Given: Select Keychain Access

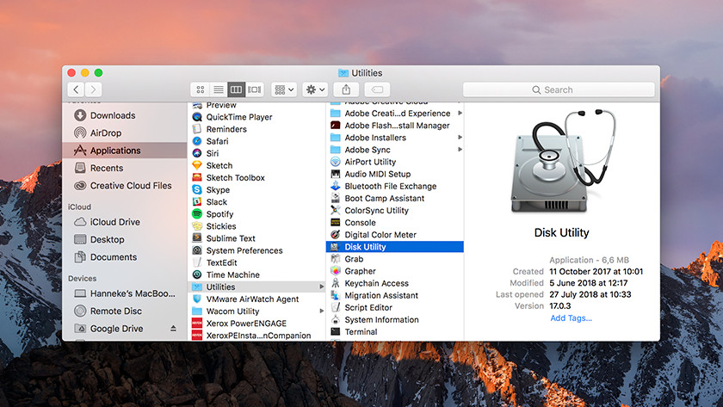Looking at the screenshot, I should coord(395,283).
